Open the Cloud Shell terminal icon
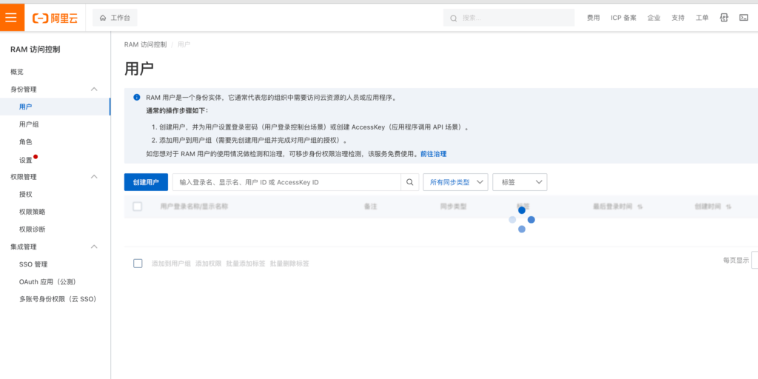This screenshot has width=758, height=379. (743, 17)
